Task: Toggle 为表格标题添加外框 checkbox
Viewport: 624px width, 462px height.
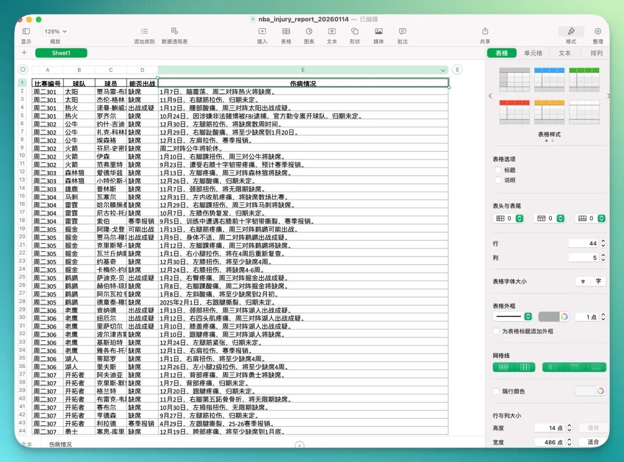Action: [x=496, y=331]
